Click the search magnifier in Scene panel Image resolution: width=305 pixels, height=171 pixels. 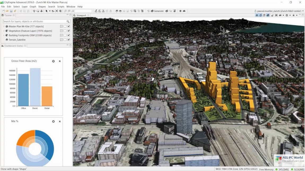68,21
